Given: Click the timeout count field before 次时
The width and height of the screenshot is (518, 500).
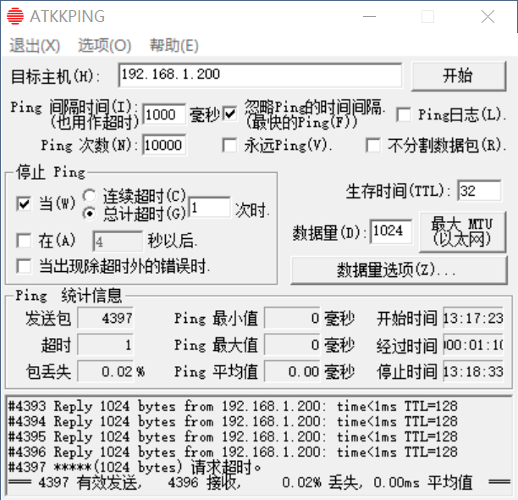Looking at the screenshot, I should click(209, 208).
